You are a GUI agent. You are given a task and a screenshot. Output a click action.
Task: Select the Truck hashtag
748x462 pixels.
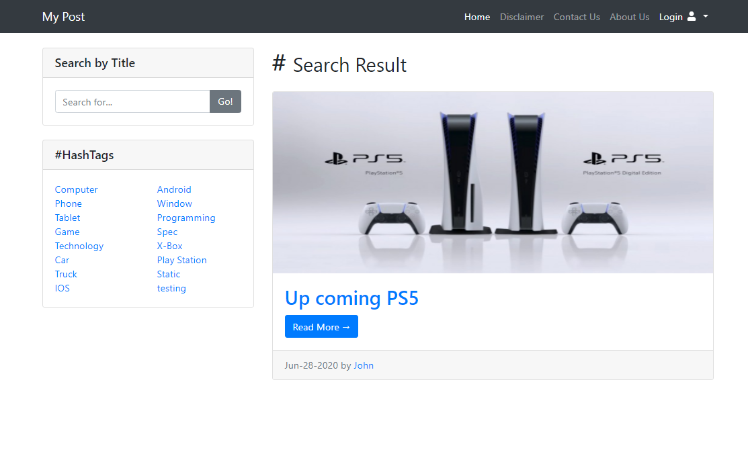click(x=66, y=274)
